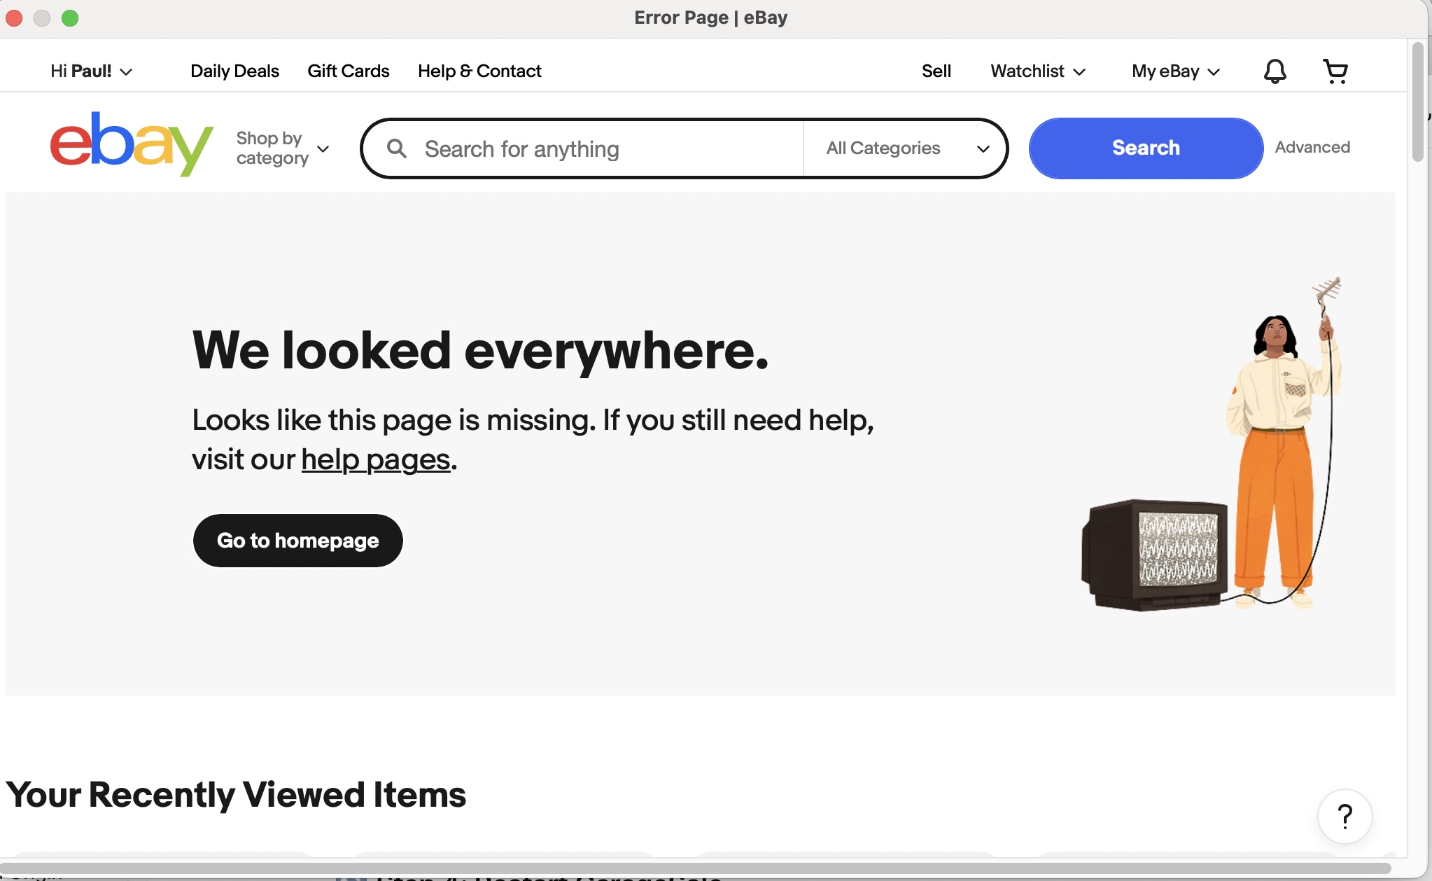1432x881 pixels.
Task: Click the magnifying glass in search bar
Action: click(397, 148)
